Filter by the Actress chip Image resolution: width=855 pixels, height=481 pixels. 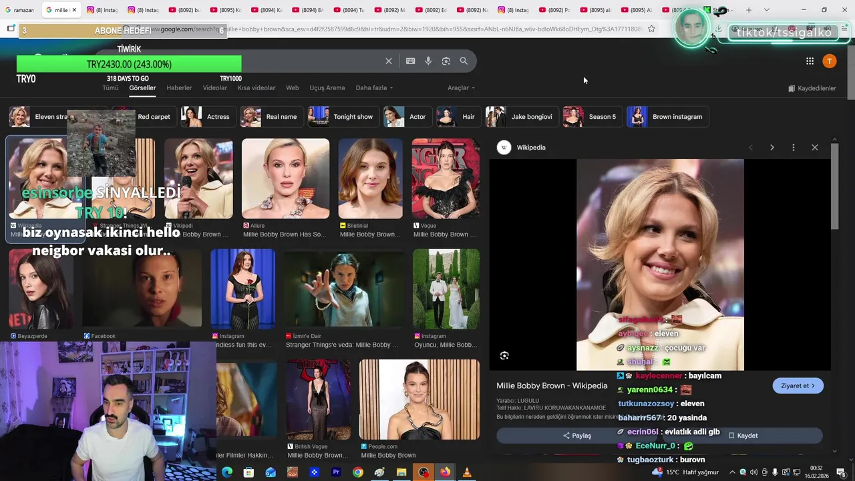pyautogui.click(x=208, y=117)
